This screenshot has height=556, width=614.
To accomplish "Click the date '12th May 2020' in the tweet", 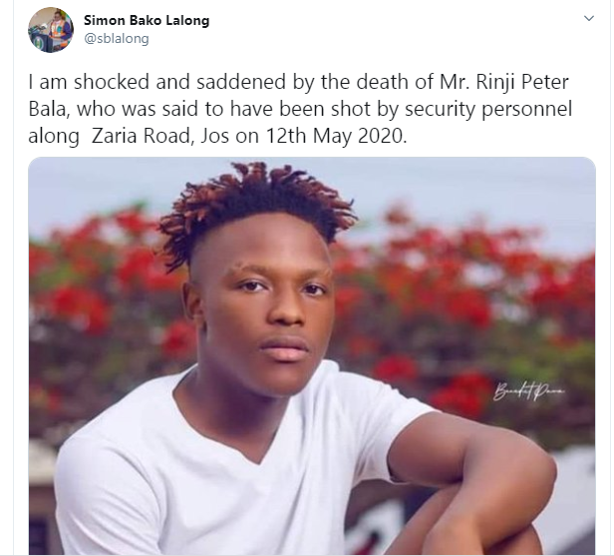I will [336, 136].
